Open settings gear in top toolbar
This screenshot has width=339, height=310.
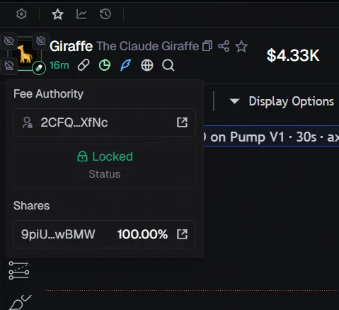(21, 14)
